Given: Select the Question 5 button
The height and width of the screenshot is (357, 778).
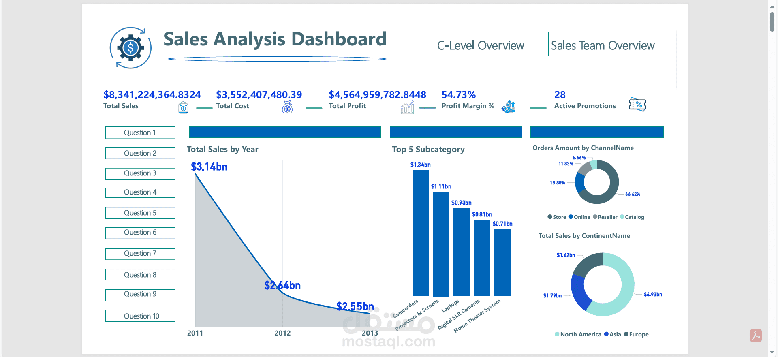Looking at the screenshot, I should tap(140, 213).
